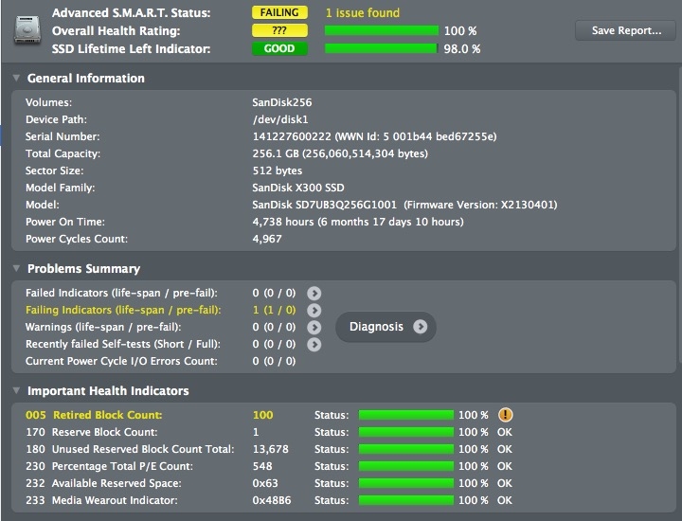Select the Retired Block Count indicator row
The image size is (682, 521).
(108, 415)
